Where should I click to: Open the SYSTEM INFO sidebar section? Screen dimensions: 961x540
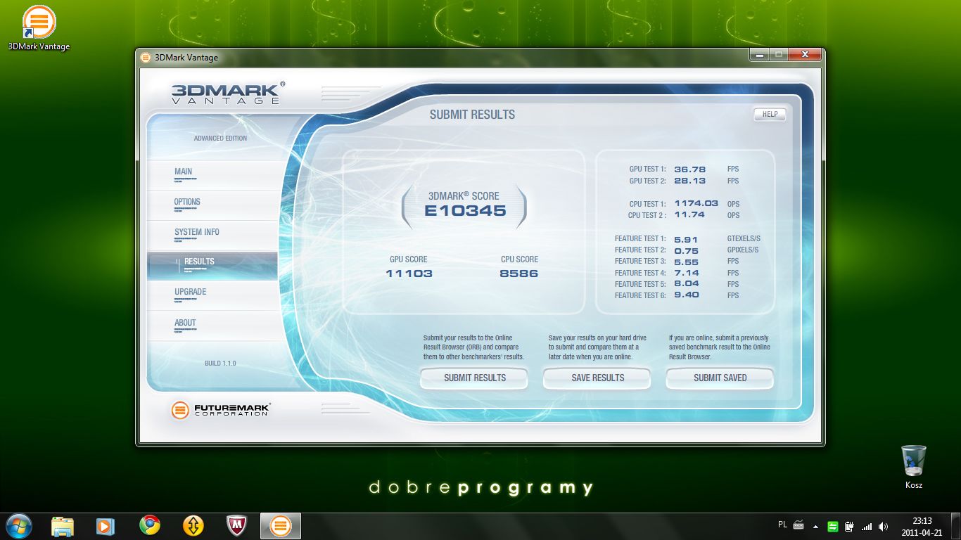point(212,236)
